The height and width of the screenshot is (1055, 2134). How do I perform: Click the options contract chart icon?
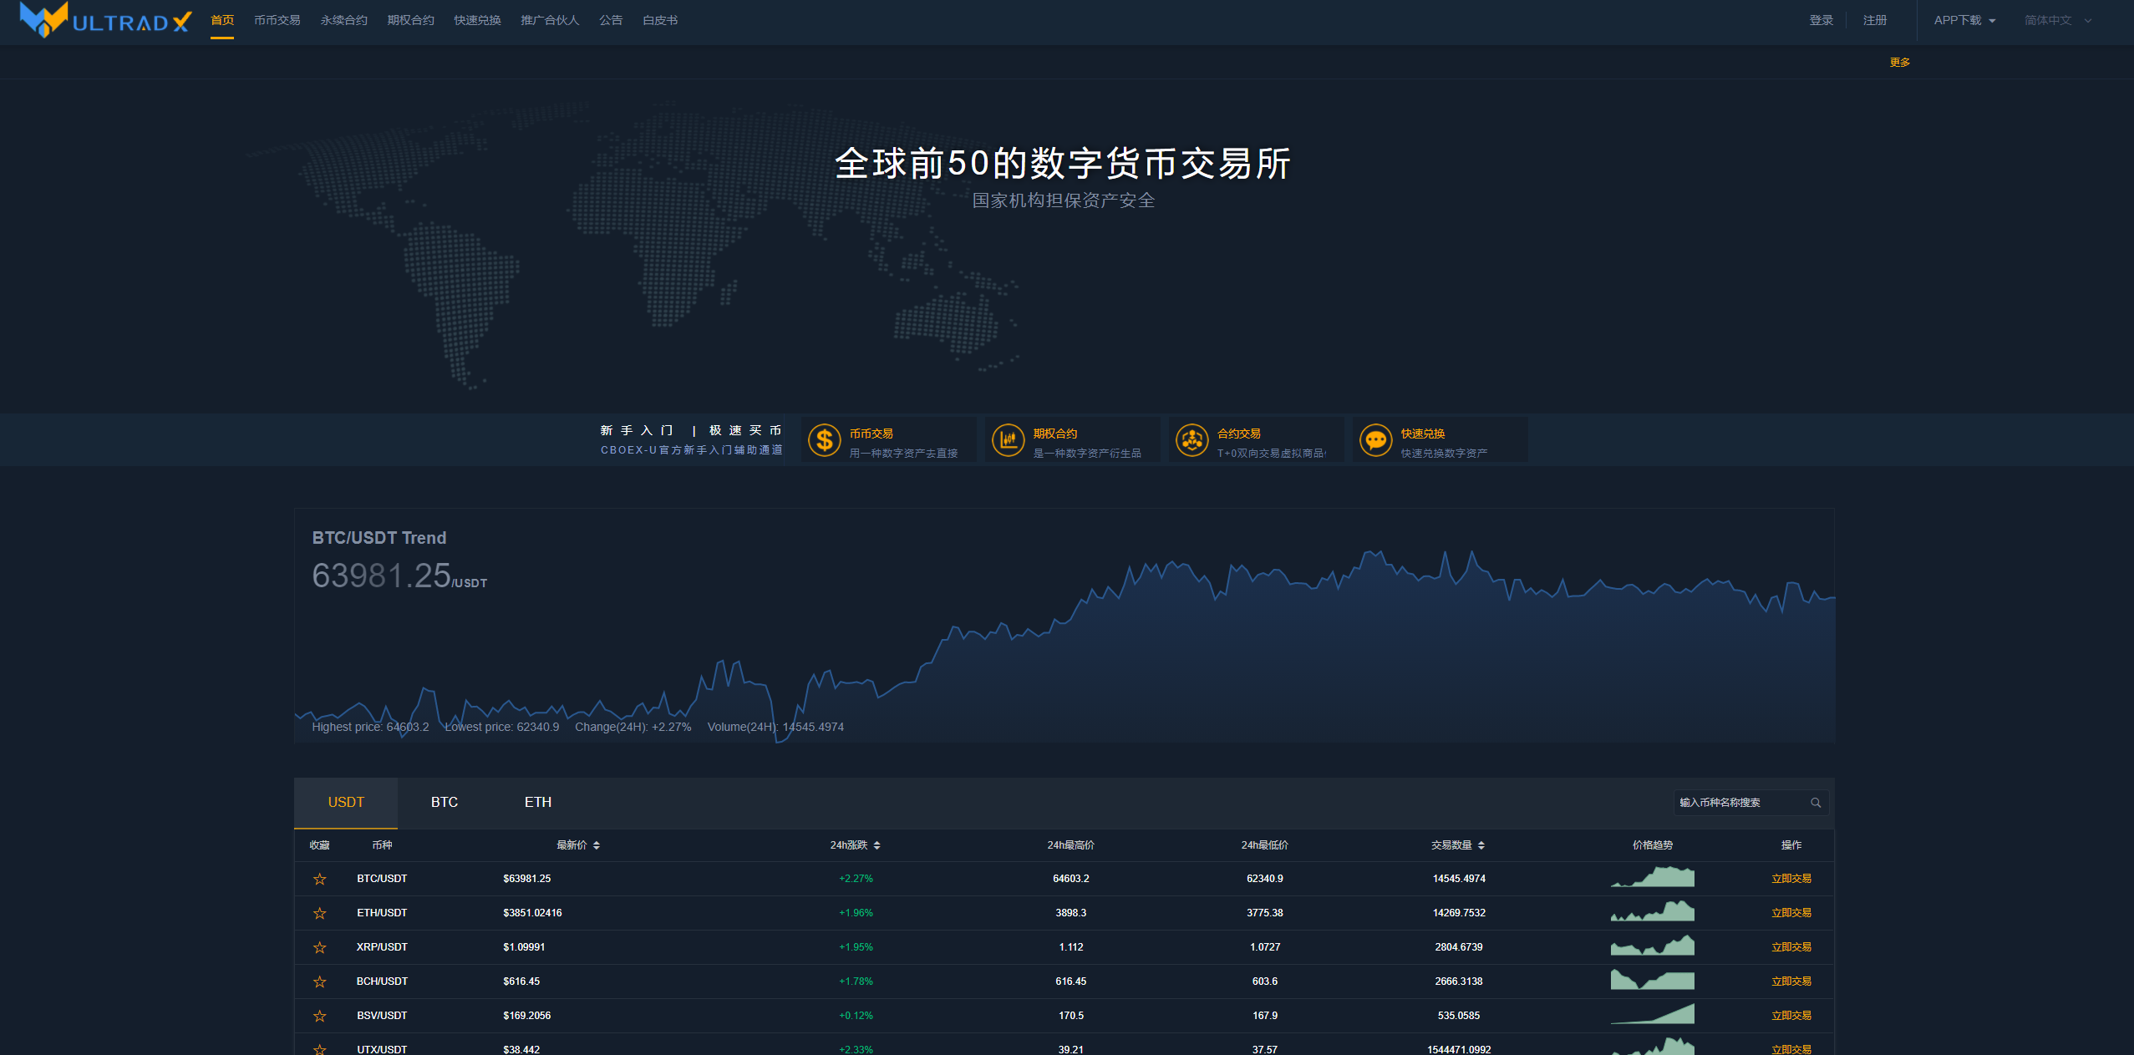tap(1008, 440)
